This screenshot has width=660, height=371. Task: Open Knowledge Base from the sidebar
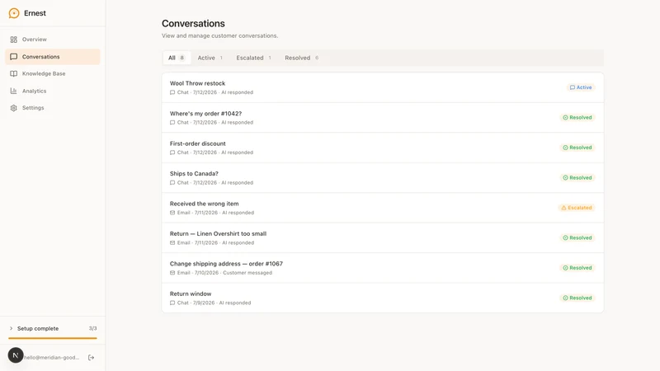53,73
